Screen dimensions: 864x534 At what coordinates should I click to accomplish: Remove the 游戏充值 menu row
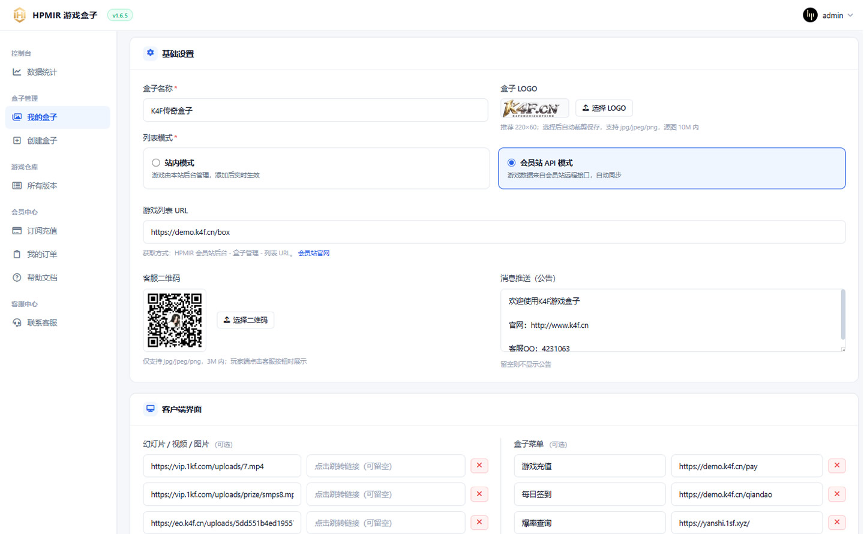point(837,466)
